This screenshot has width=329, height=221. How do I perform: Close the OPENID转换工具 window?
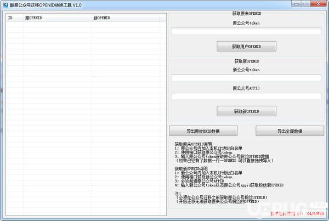pos(318,4)
